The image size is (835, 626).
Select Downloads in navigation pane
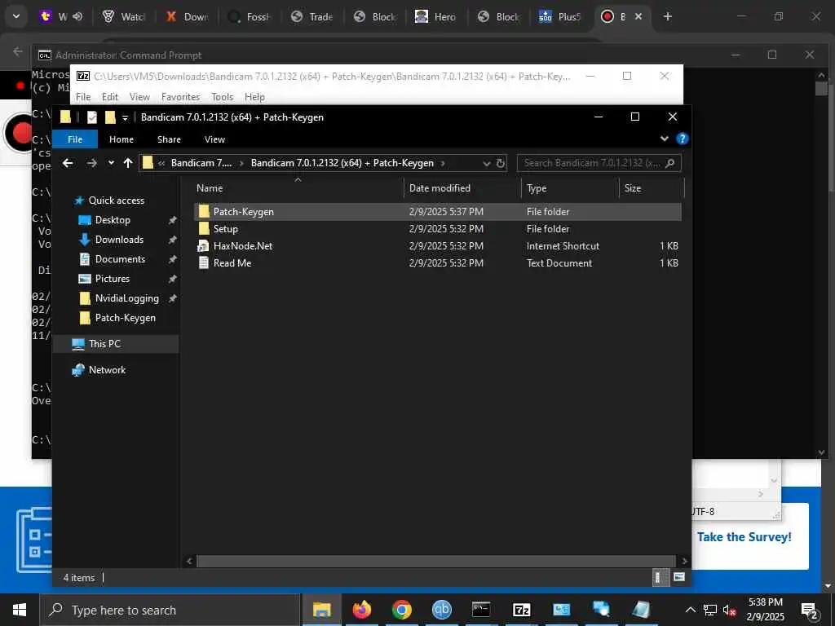click(119, 240)
